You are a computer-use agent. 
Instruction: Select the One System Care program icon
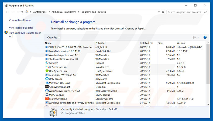click(47, 71)
